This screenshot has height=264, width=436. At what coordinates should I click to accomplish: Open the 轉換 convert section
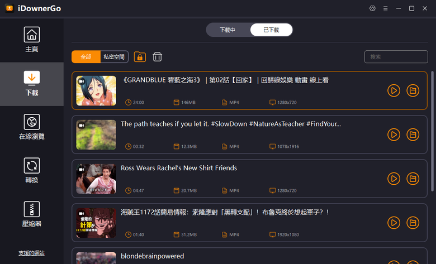(x=32, y=171)
